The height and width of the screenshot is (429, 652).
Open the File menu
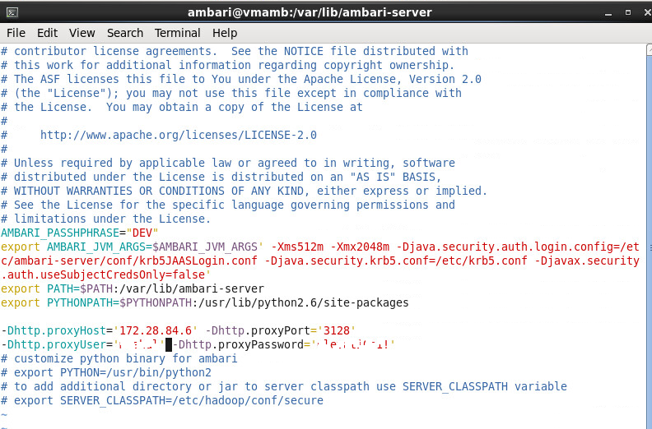pyautogui.click(x=16, y=33)
